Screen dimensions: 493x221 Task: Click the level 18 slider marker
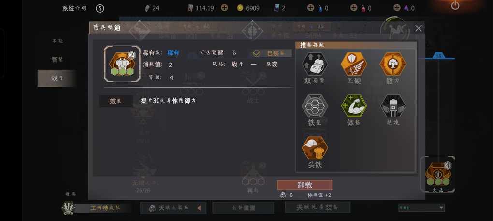[x=438, y=56]
